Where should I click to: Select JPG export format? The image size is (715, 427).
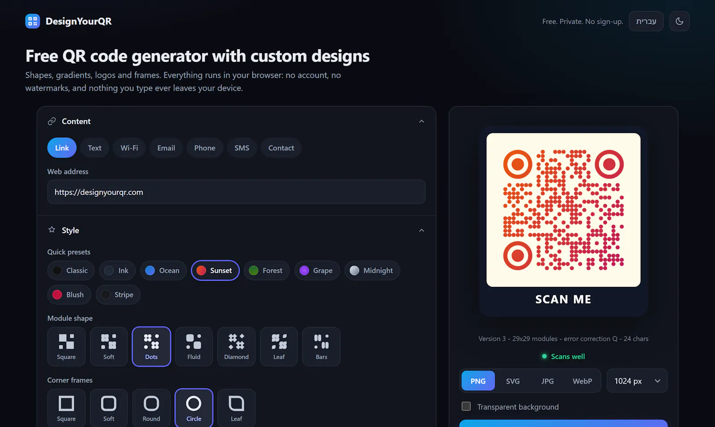pos(547,381)
